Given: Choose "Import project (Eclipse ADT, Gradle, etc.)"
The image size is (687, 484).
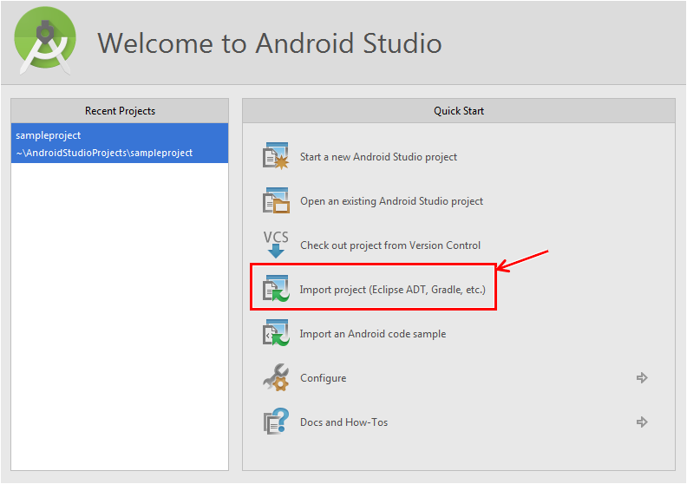Looking at the screenshot, I should 392,290.
